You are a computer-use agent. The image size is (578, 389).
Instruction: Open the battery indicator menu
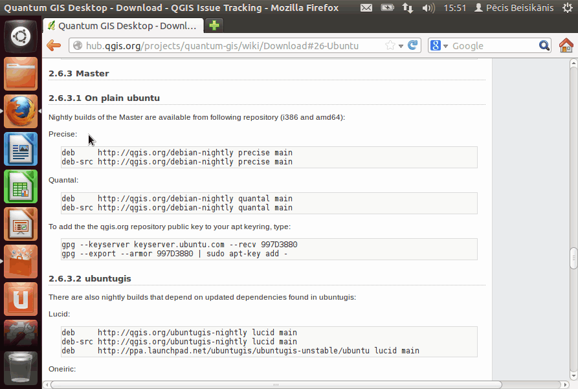(388, 8)
